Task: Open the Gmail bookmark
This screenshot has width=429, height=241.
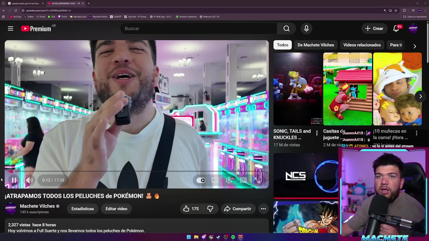Action: tap(41, 16)
